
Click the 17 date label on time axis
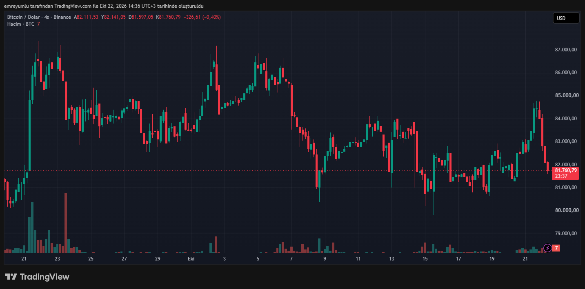click(x=458, y=259)
